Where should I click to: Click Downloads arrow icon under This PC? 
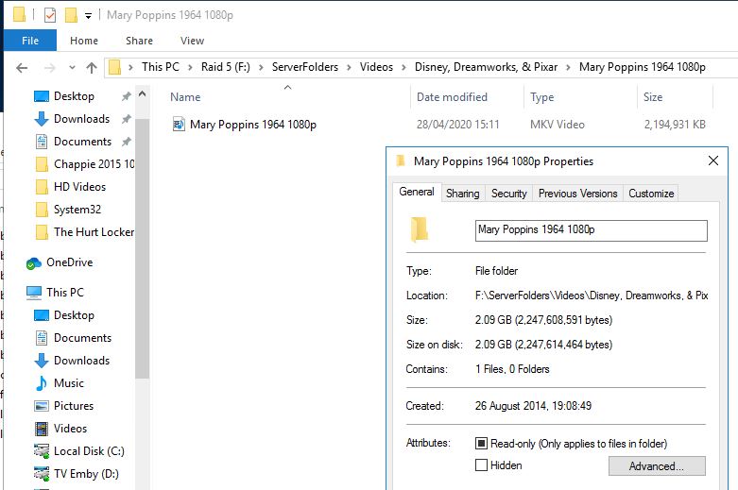(42, 361)
